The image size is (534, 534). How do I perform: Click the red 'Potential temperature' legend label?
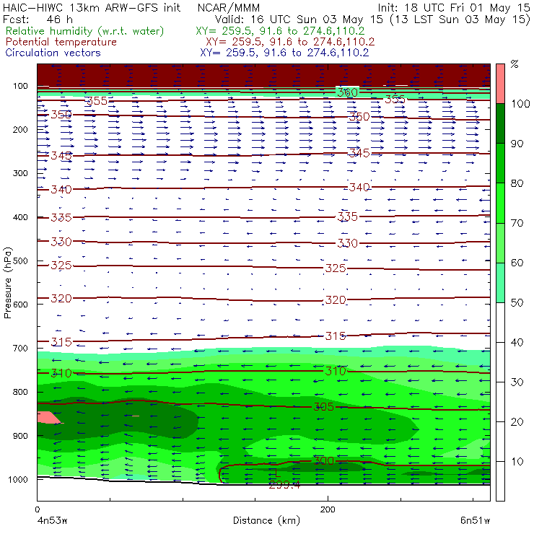61,42
